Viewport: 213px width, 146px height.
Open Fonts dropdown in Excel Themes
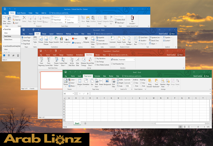[x=72, y=83]
